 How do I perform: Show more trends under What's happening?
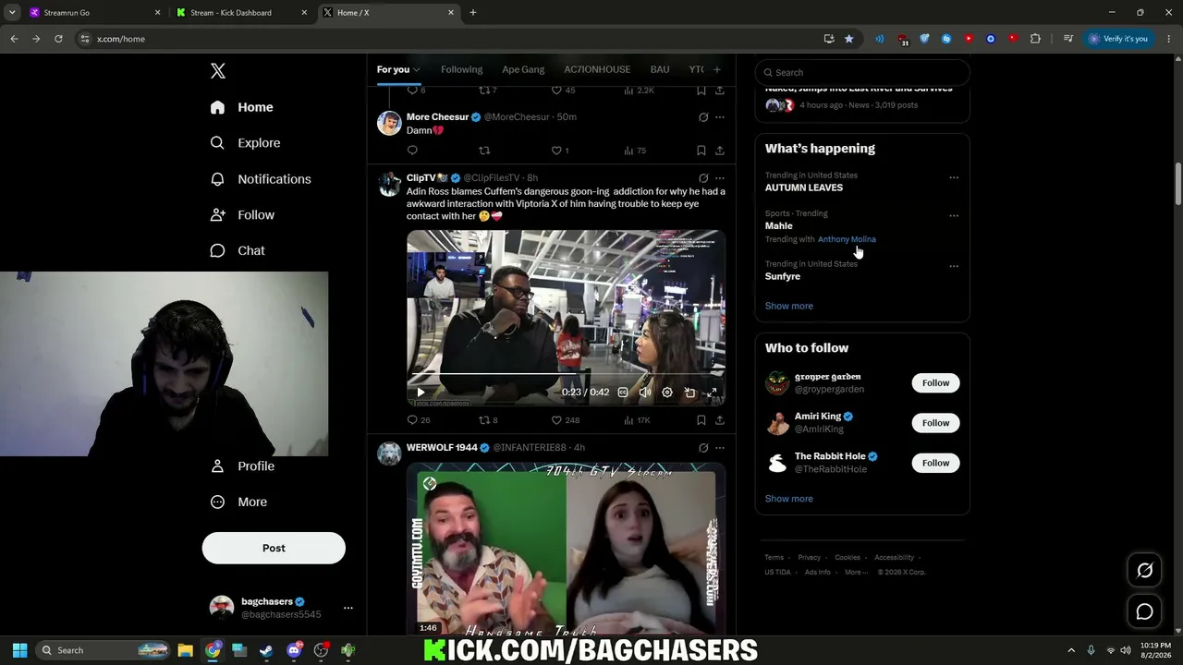pos(789,306)
